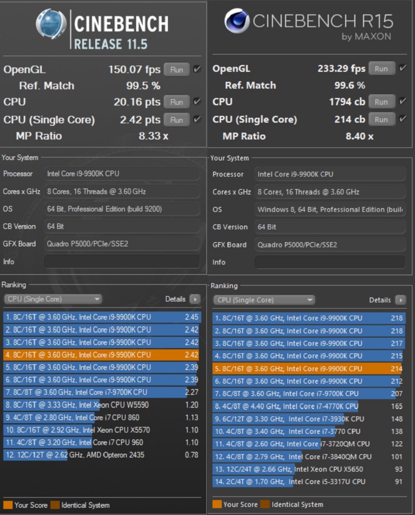Toggle OpenGL checkbox in Cinebench R15
Image resolution: width=415 pixels, height=515 pixels.
coord(403,68)
